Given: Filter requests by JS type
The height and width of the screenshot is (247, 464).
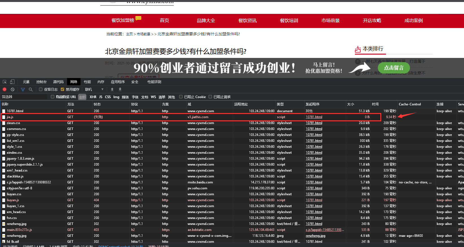Looking at the screenshot, I should [x=101, y=97].
